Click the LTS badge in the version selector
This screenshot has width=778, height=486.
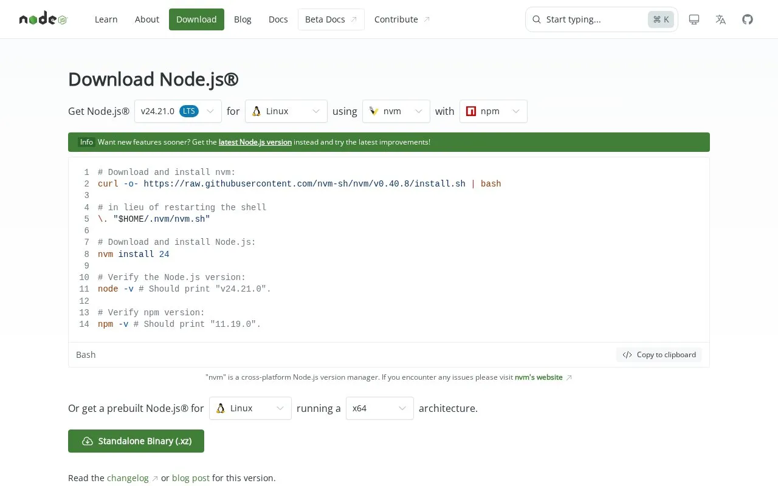coord(189,111)
